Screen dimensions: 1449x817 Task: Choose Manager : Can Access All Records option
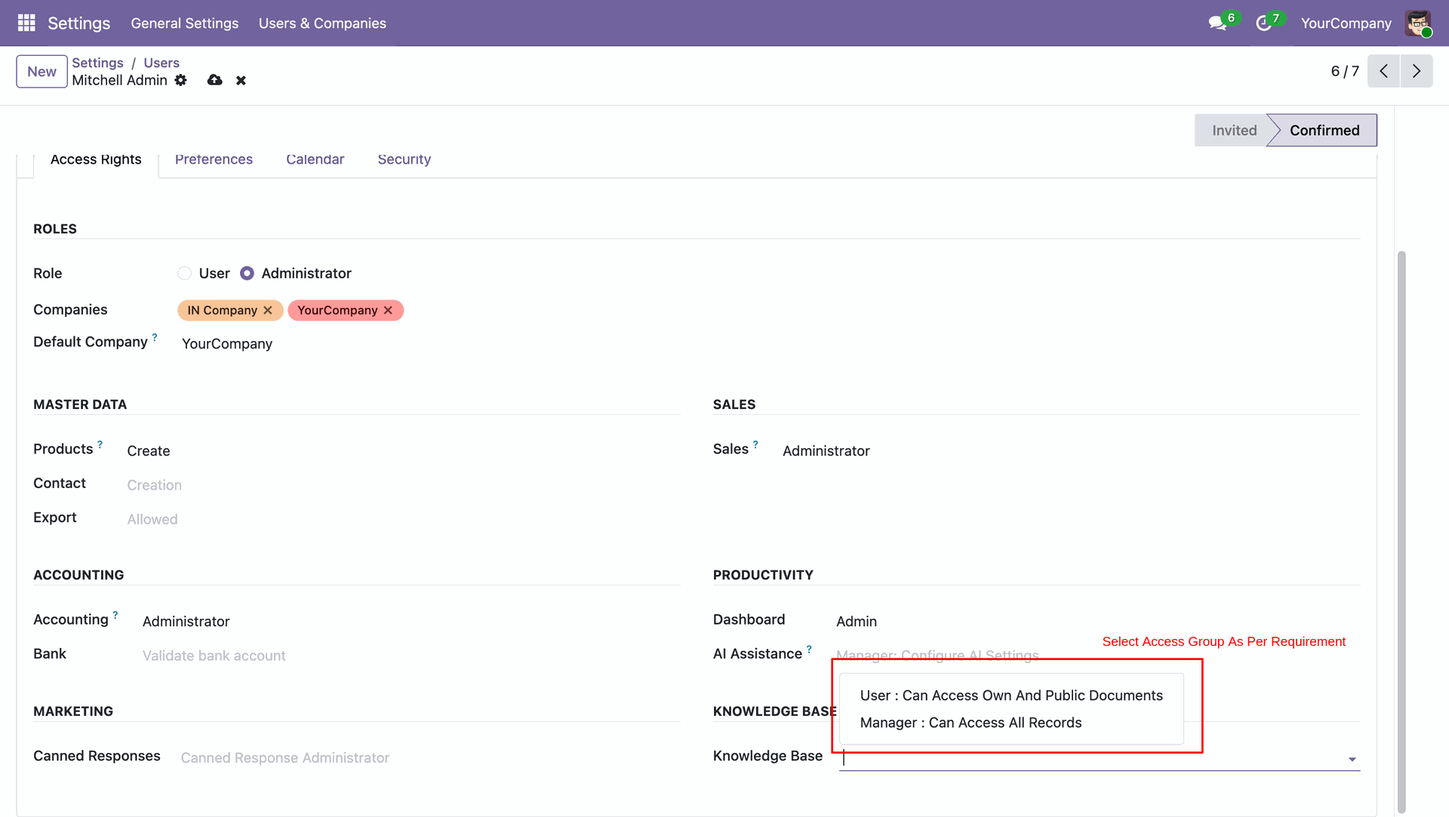971,723
